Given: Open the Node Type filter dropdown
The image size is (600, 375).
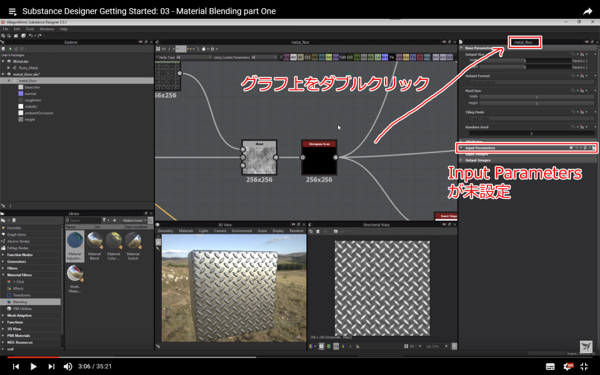Looking at the screenshot, I should 193,57.
